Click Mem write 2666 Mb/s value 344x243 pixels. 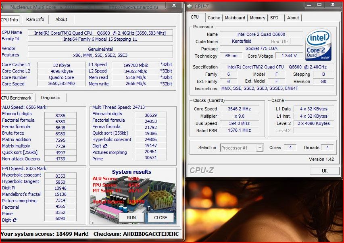136,83
